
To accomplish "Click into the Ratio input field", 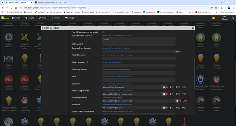I will tap(139, 80).
